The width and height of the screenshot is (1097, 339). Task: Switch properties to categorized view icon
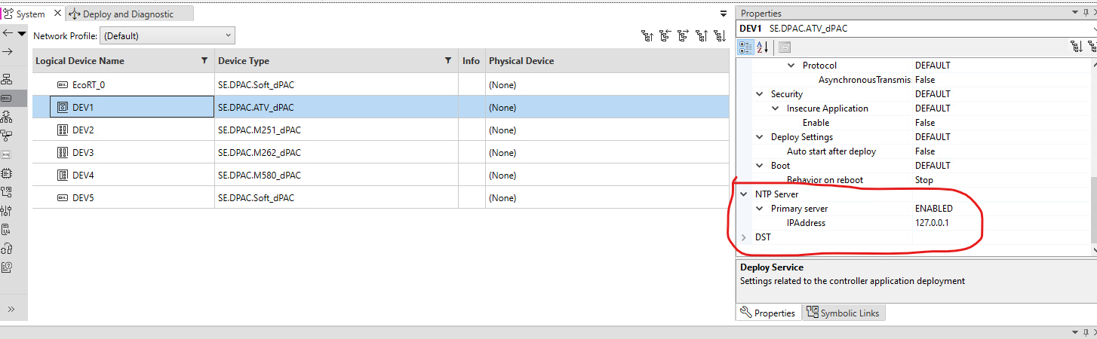pos(746,47)
